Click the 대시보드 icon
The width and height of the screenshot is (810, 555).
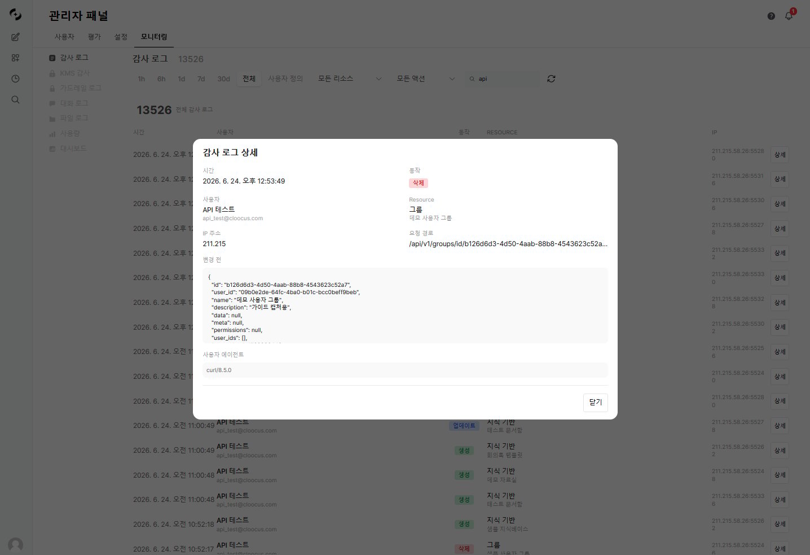coord(52,148)
